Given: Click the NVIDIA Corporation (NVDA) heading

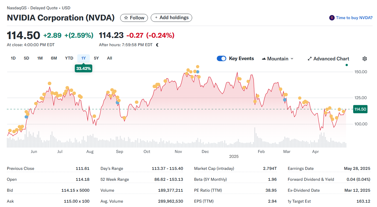Looking at the screenshot, I should pos(61,18).
